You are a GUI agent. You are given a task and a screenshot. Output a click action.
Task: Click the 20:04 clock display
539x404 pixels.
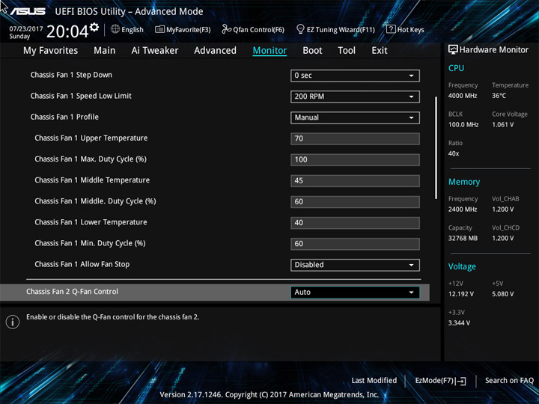tap(67, 31)
